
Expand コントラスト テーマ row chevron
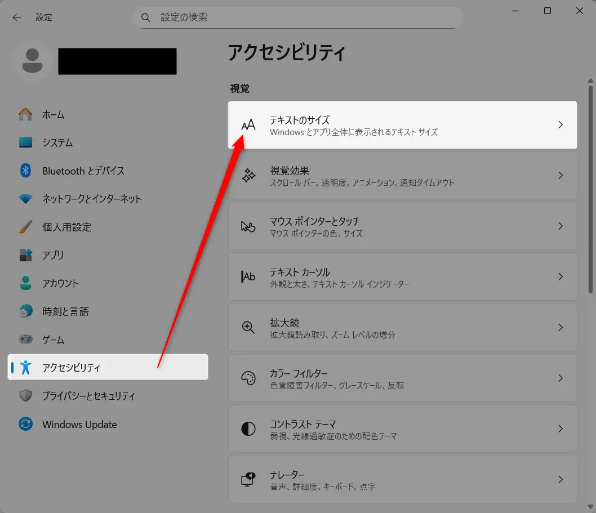[x=561, y=429]
